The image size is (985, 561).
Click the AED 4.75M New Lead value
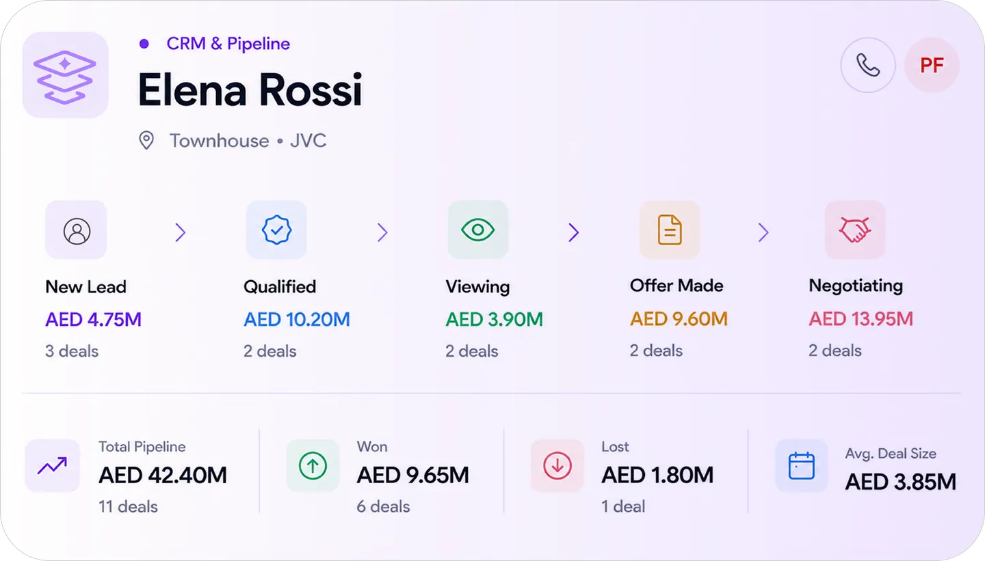pos(94,320)
